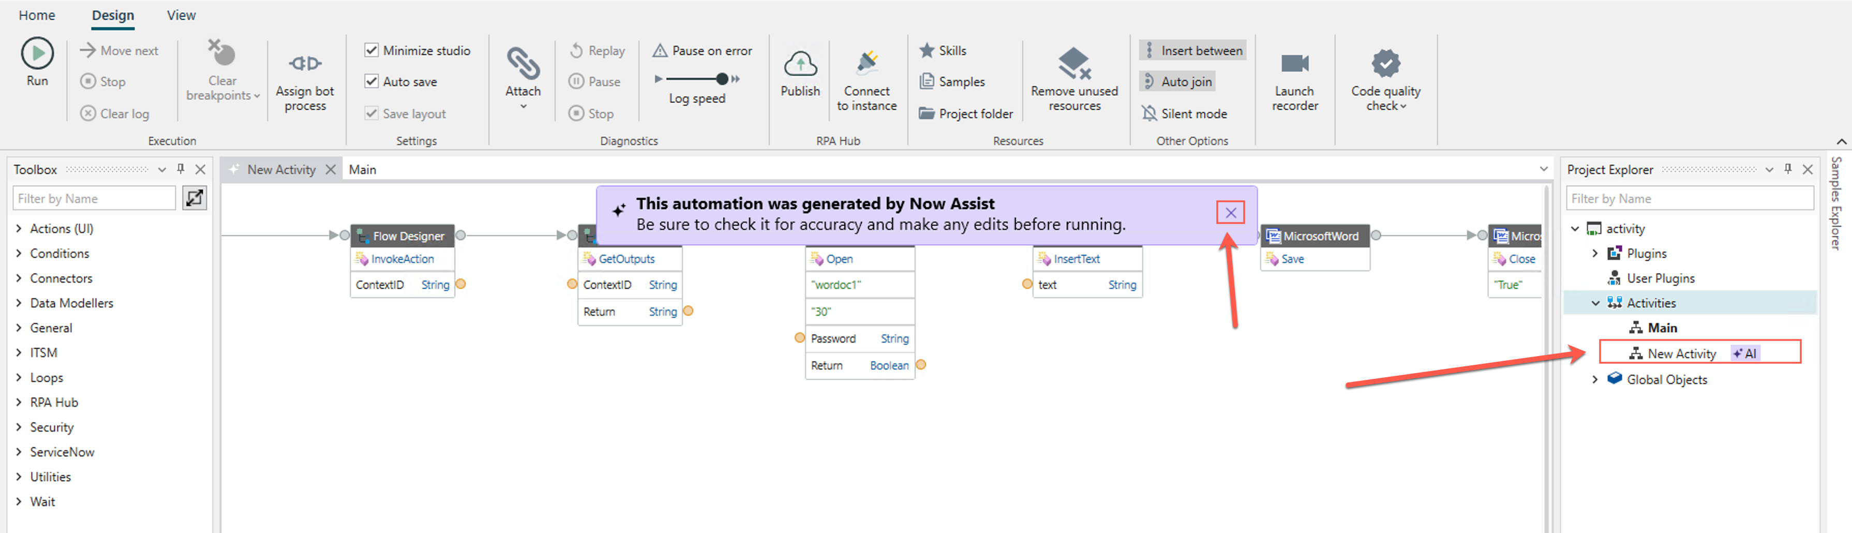
Task: Toggle Silent mode
Action: 1184,113
